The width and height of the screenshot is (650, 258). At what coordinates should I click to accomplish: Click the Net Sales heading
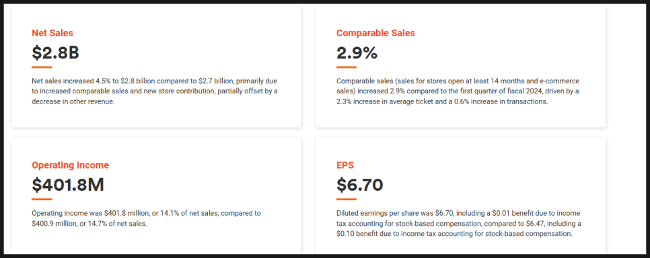(x=52, y=33)
